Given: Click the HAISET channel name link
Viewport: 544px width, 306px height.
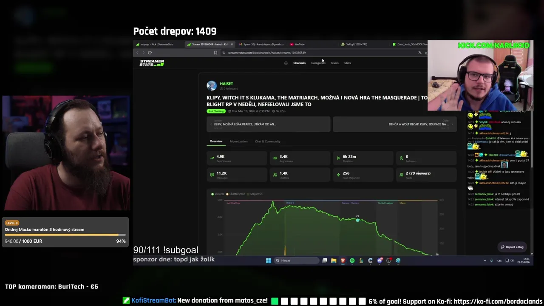Looking at the screenshot, I should 227,84.
